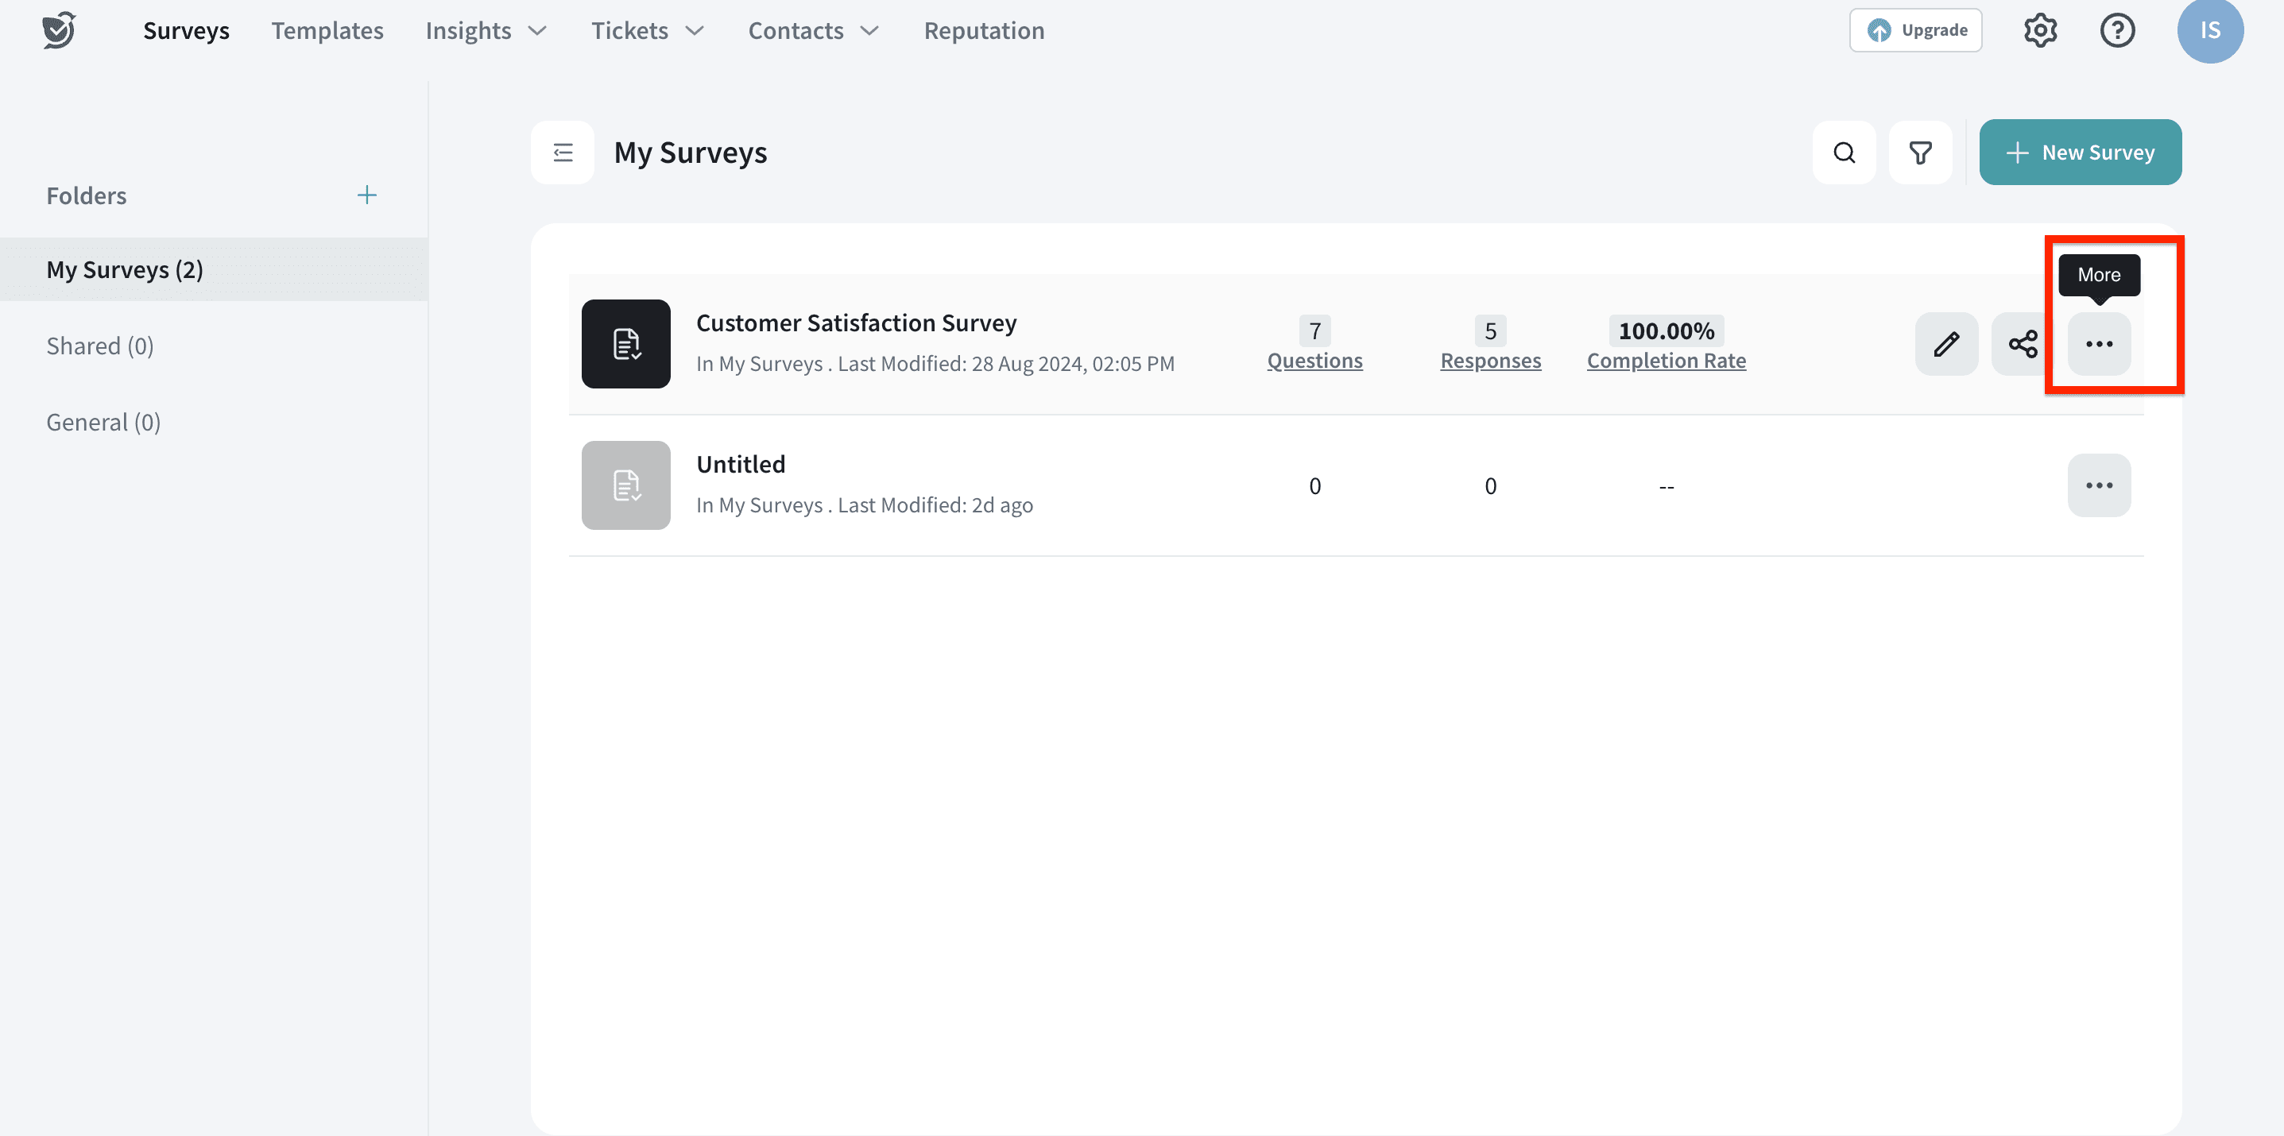Screen dimensions: 2284x1136
Task: Click the Upgrade button
Action: 1915,29
